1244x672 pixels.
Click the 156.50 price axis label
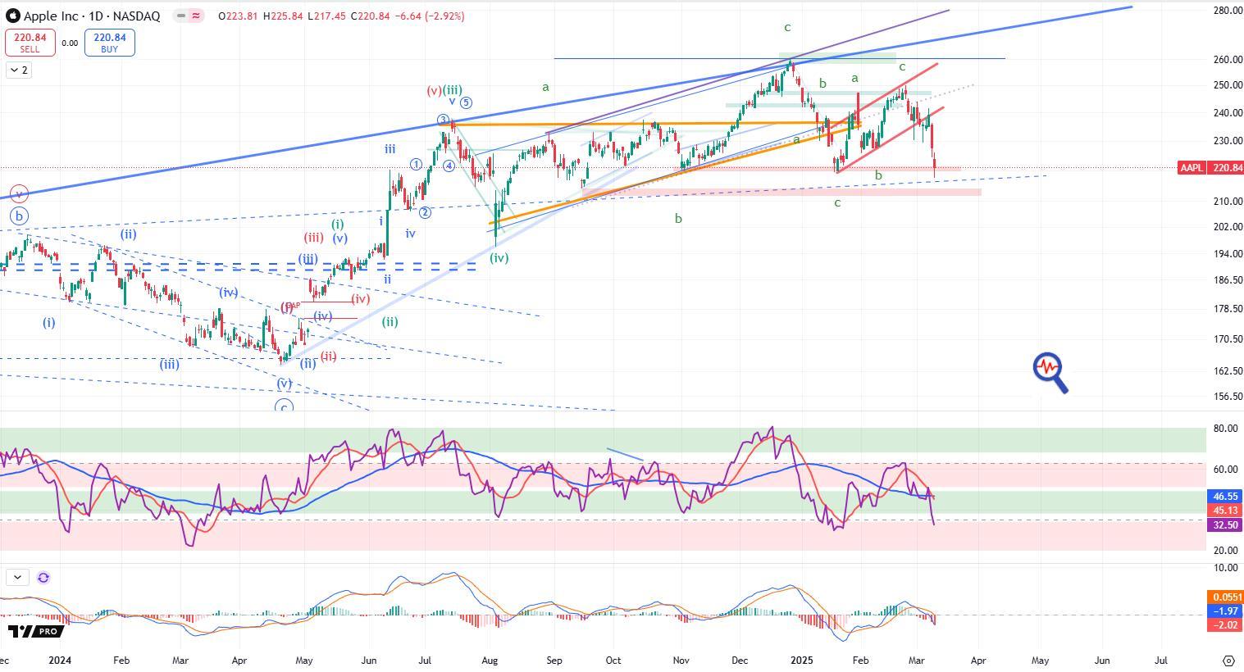tap(1228, 397)
